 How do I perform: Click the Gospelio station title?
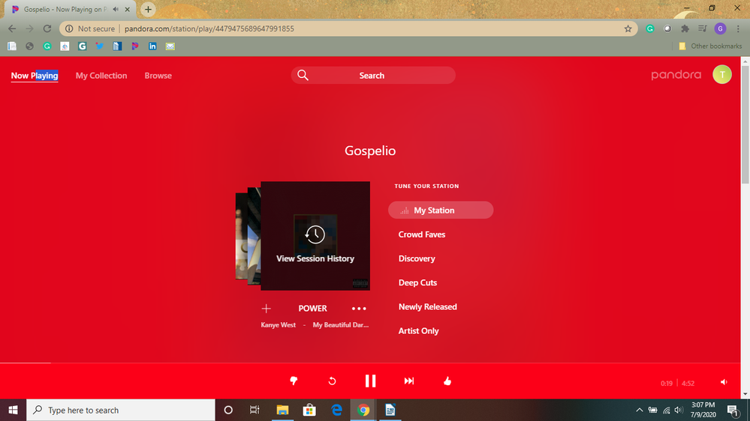(370, 151)
